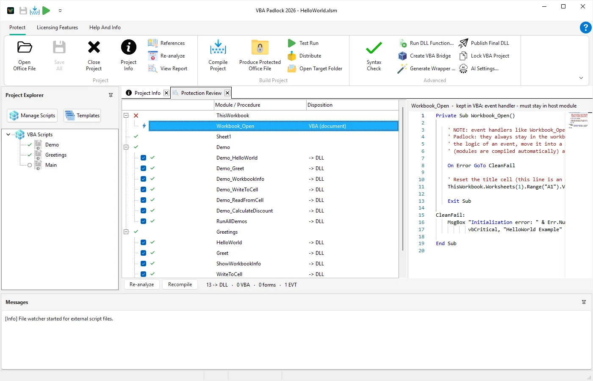This screenshot has height=381, width=593.
Task: Create VBA Bridge
Action: pos(425,56)
